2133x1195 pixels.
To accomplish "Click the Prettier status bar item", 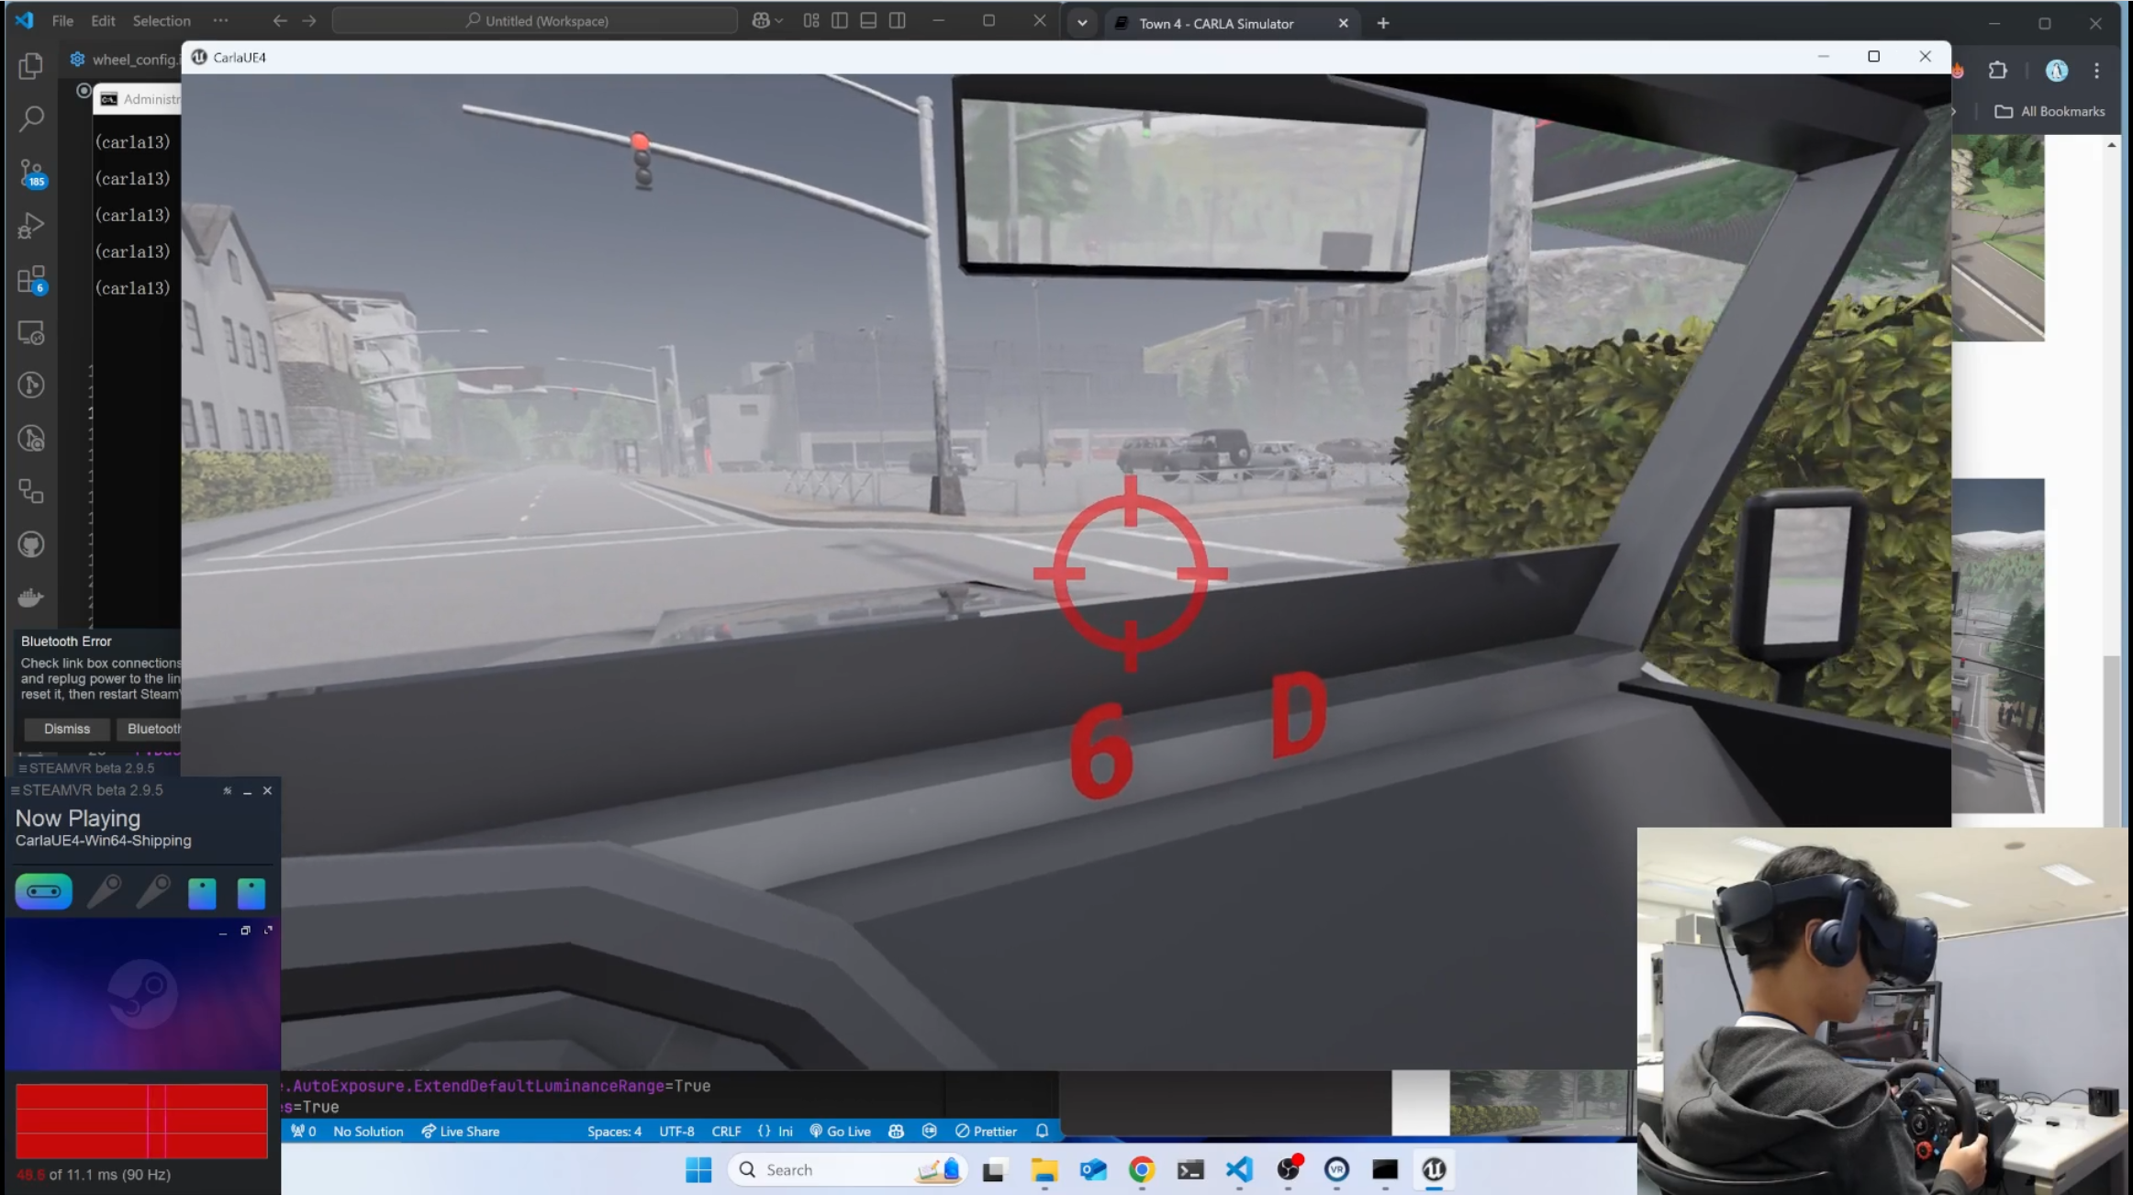I will pyautogui.click(x=986, y=1131).
